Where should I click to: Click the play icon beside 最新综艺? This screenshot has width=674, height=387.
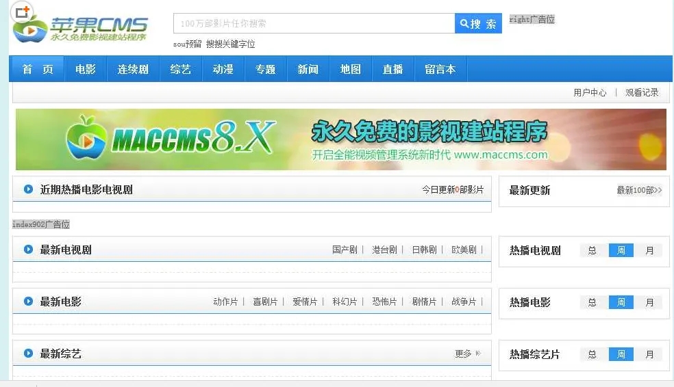pos(29,353)
